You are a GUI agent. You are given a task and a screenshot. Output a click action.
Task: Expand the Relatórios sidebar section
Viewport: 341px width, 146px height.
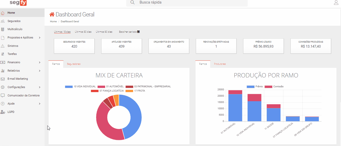pos(40,71)
